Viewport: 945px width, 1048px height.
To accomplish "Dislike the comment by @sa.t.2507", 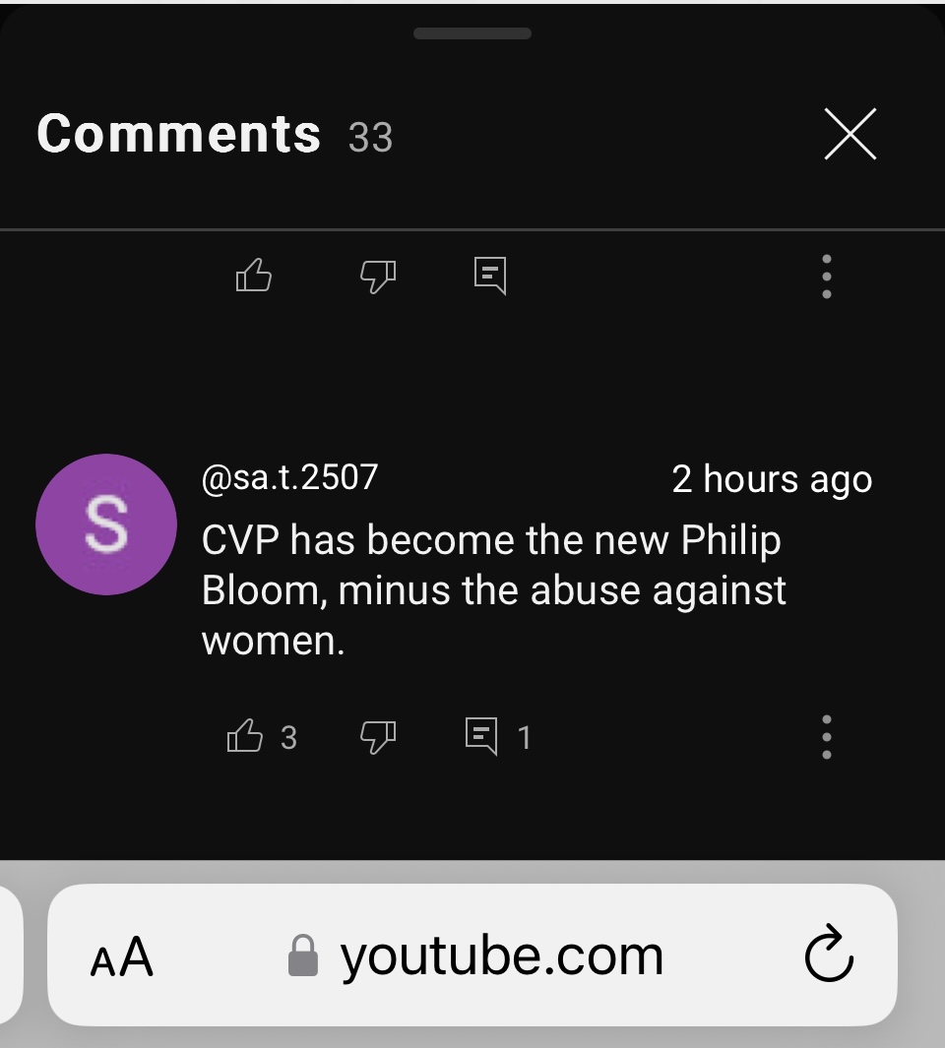I will (378, 737).
